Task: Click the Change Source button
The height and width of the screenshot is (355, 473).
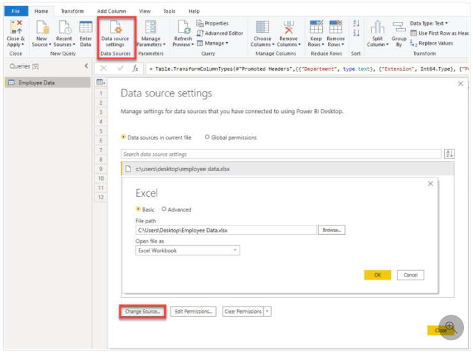Action: coord(143,312)
